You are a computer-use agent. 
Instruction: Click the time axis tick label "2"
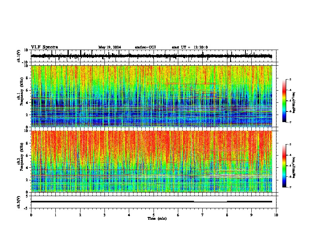pos(80,215)
